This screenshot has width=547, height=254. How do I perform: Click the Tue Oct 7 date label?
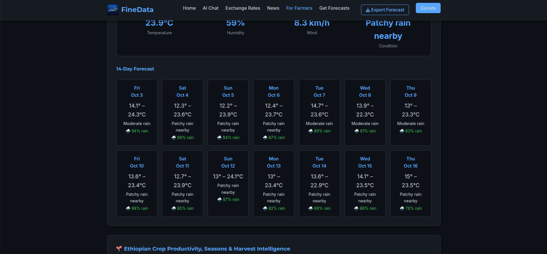pyautogui.click(x=319, y=92)
